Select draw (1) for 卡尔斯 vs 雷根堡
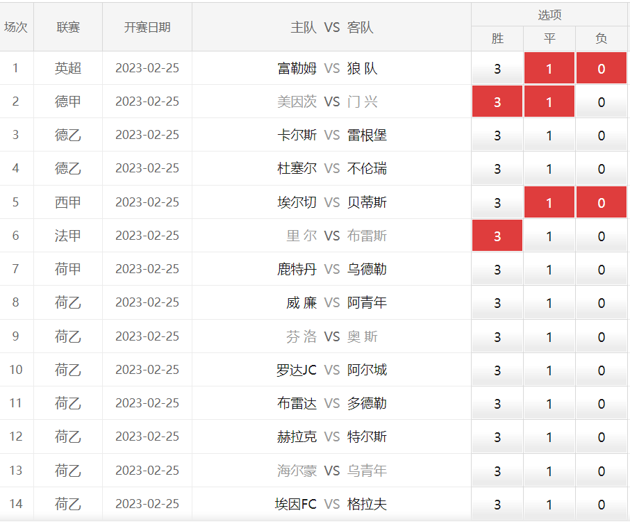Image resolution: width=630 pixels, height=522 pixels. point(549,135)
